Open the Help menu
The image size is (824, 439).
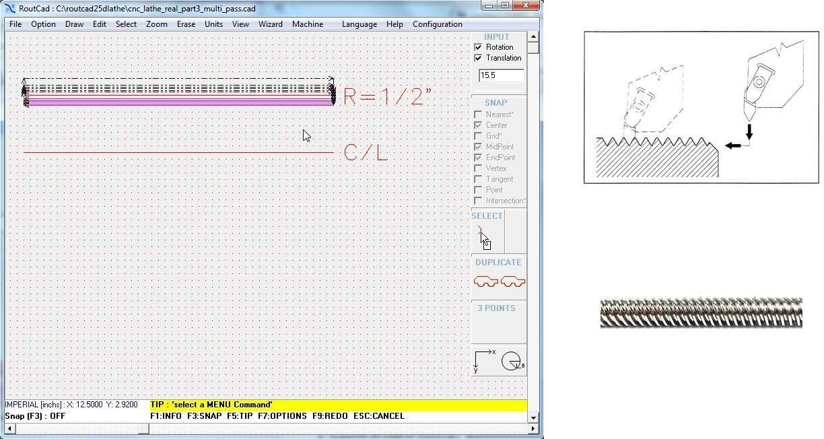point(394,24)
